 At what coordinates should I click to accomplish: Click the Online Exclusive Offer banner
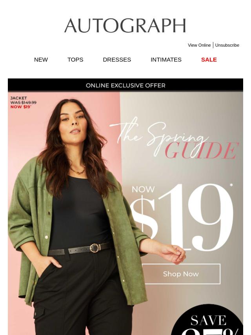pyautogui.click(x=125, y=85)
